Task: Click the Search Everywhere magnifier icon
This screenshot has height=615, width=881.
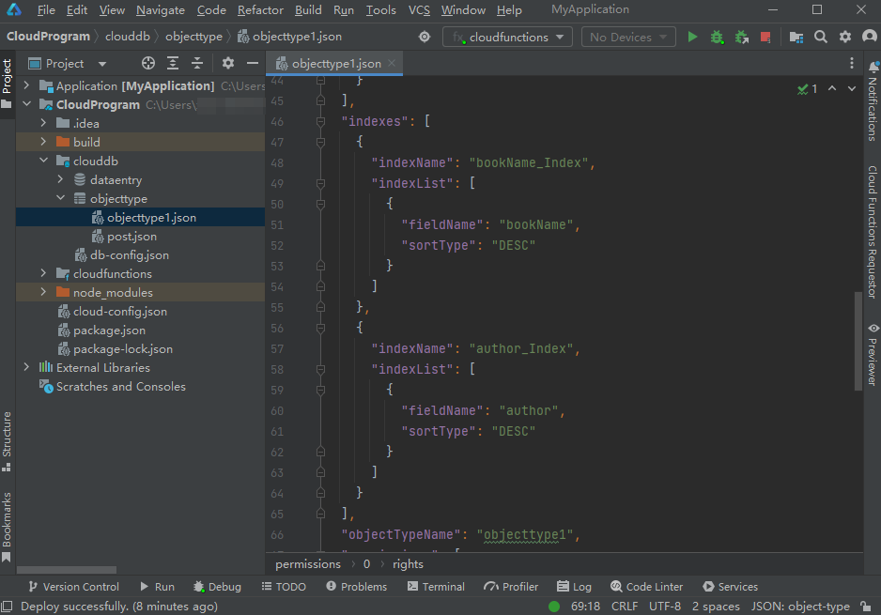Action: tap(821, 37)
